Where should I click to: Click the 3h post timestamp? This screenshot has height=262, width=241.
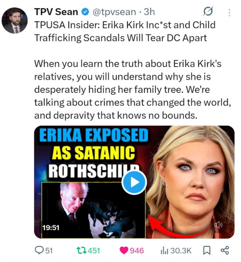pos(149,12)
